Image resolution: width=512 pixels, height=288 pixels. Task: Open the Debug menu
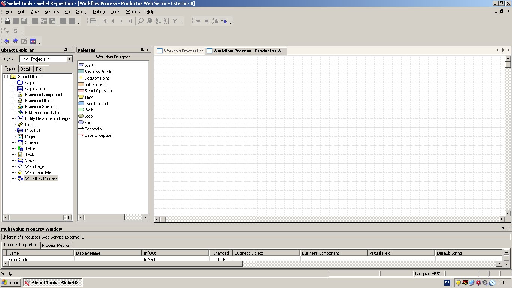click(x=99, y=12)
